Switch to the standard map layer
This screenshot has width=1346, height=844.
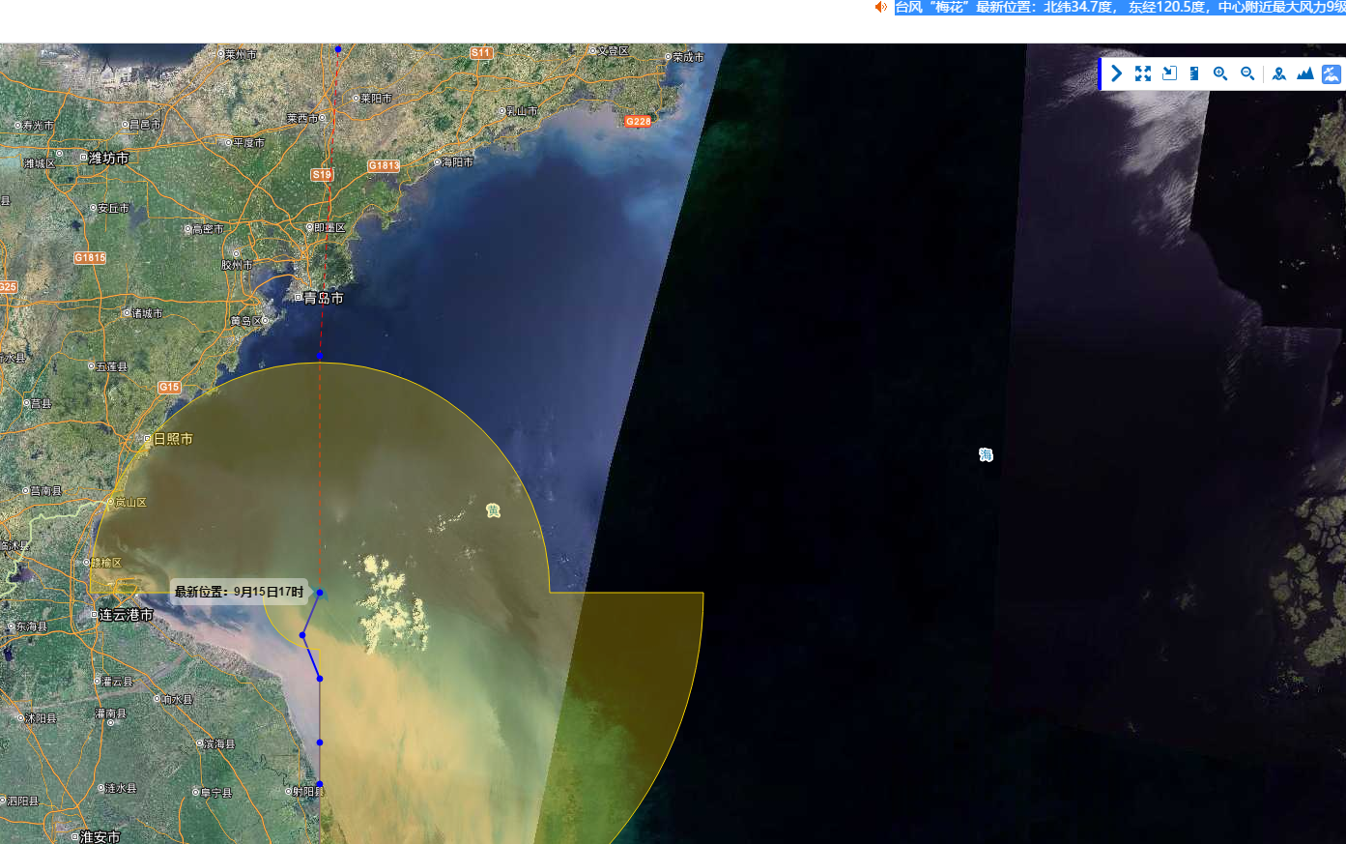click(x=1278, y=73)
